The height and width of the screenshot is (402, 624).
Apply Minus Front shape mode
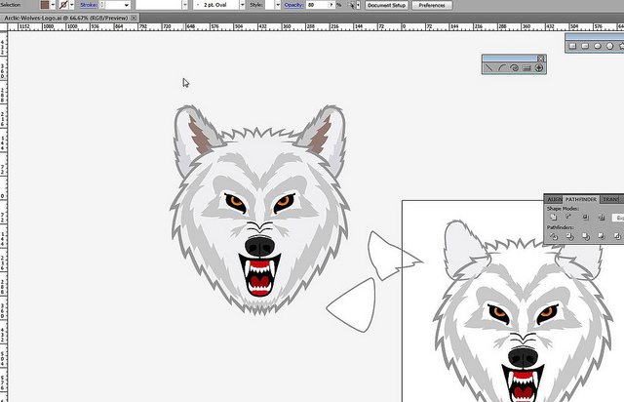pyautogui.click(x=568, y=218)
